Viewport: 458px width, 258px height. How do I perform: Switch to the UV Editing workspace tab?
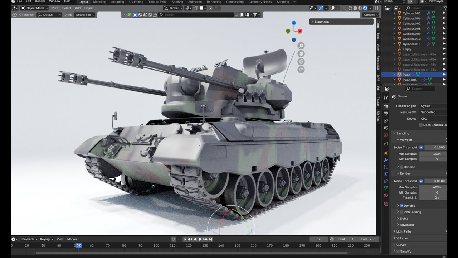pos(136,2)
